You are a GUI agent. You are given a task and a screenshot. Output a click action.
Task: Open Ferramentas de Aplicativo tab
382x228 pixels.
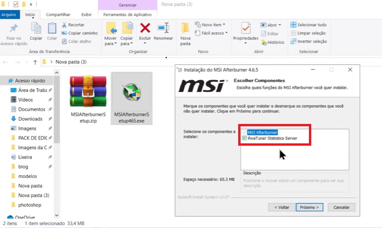(128, 15)
